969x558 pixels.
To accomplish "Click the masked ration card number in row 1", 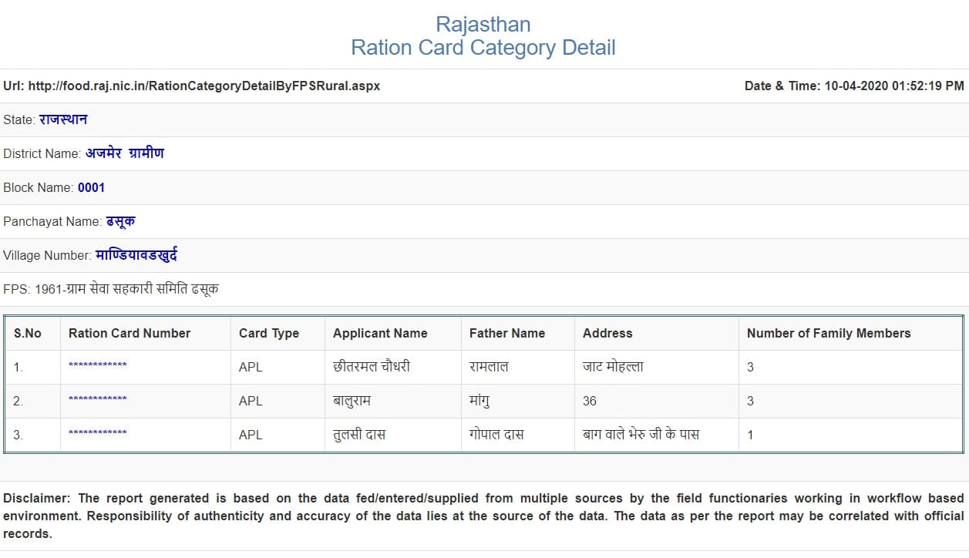I will click(96, 363).
